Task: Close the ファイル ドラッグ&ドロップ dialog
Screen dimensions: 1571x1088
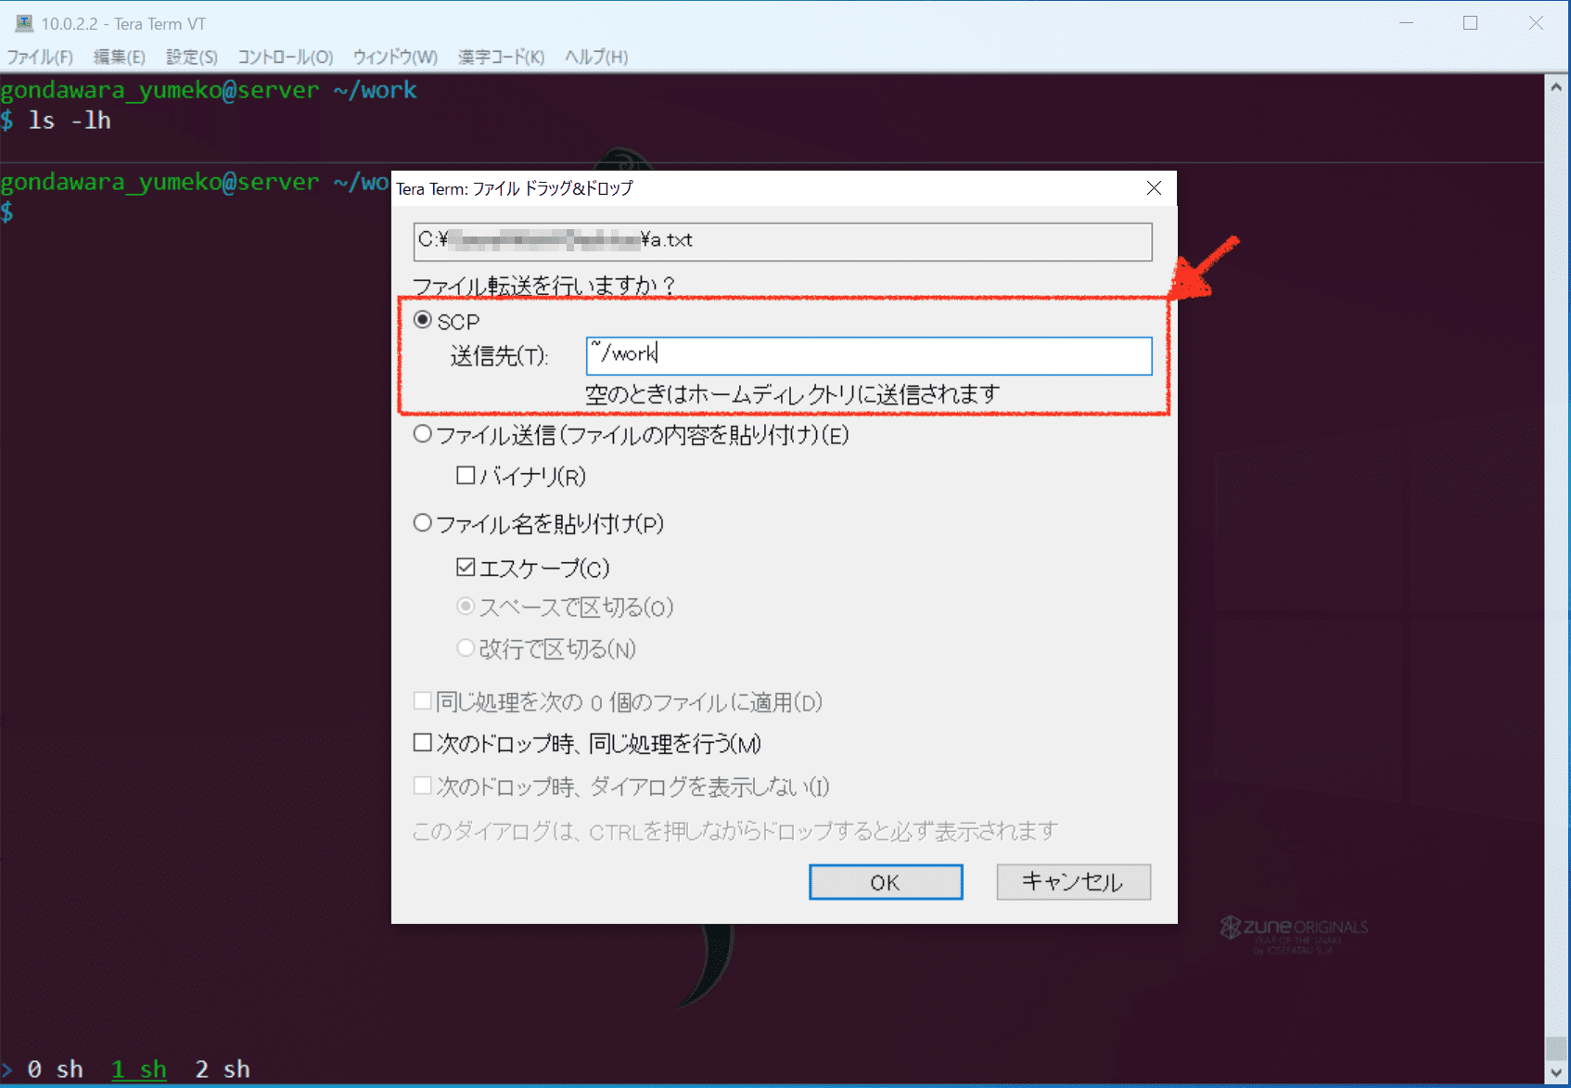Action: [1154, 188]
